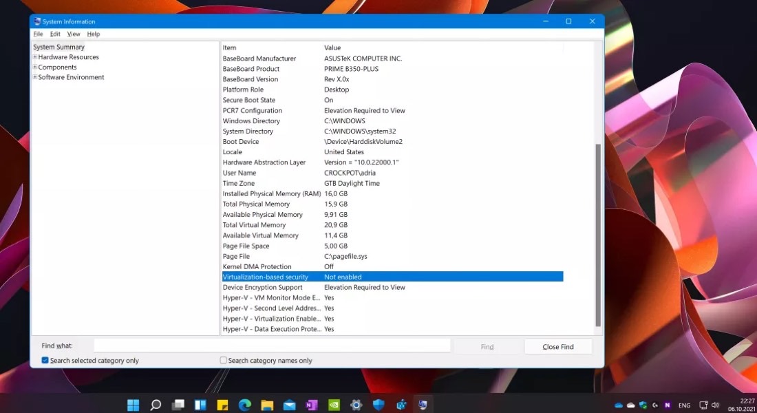Open the File menu
This screenshot has height=413, width=757.
[x=38, y=33]
